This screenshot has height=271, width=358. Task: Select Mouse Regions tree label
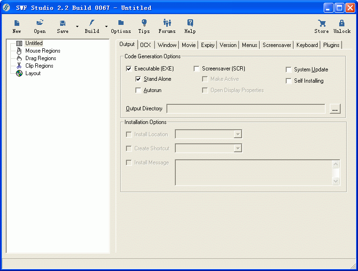point(43,51)
